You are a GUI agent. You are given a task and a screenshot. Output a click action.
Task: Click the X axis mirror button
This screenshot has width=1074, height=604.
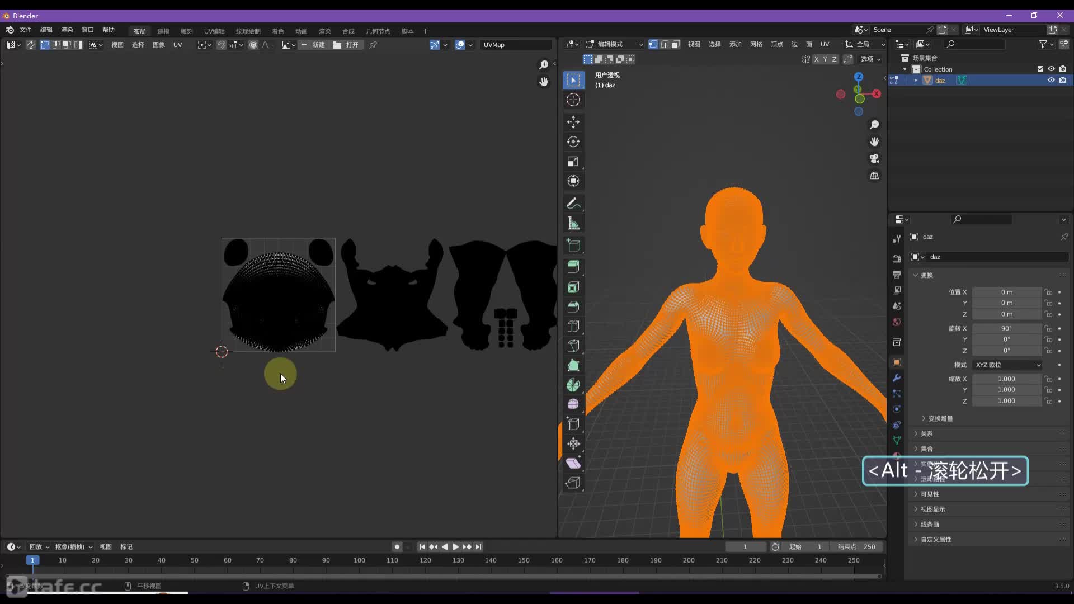[x=816, y=59]
